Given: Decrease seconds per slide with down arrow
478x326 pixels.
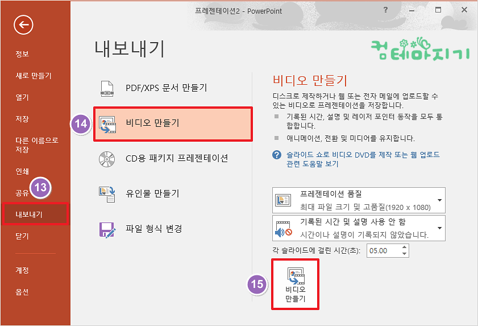Looking at the screenshot, I should click(404, 254).
